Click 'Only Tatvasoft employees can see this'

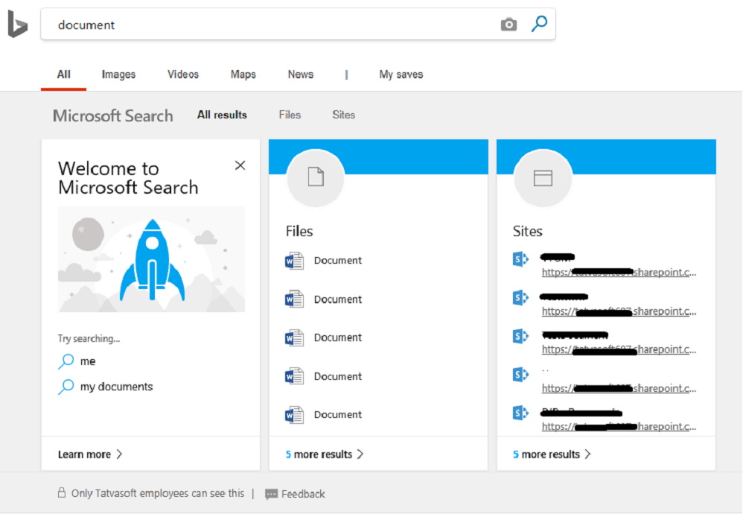[x=158, y=493]
